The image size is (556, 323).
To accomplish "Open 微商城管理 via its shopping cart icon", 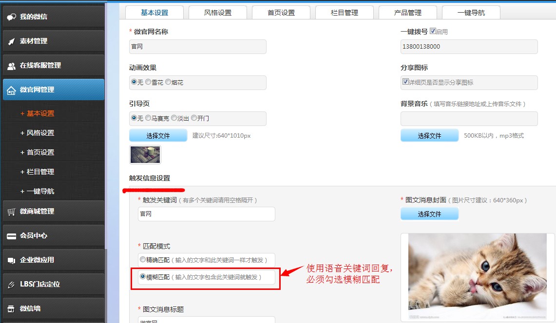I will tap(11, 212).
